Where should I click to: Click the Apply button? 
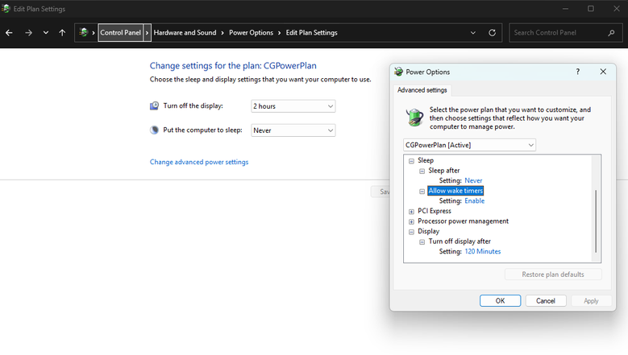(x=591, y=300)
